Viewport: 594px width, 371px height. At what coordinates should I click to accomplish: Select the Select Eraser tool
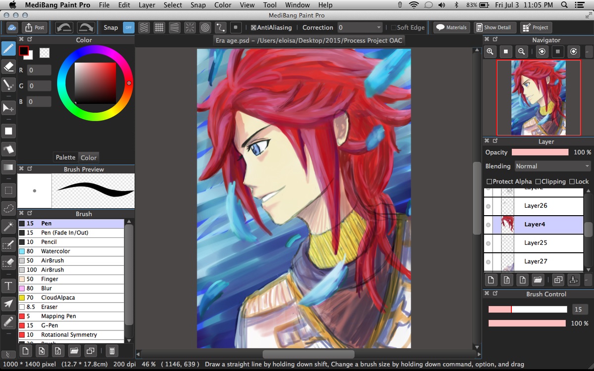click(8, 263)
